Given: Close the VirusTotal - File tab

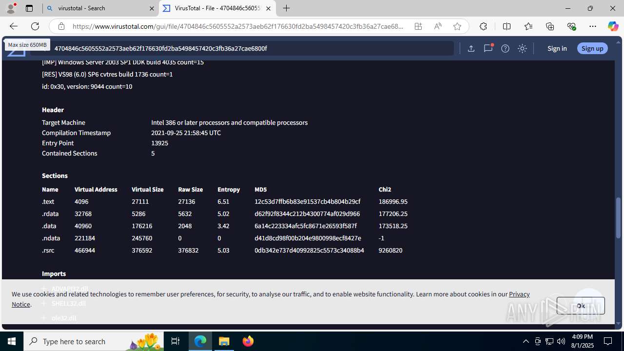Looking at the screenshot, I should pyautogui.click(x=268, y=8).
